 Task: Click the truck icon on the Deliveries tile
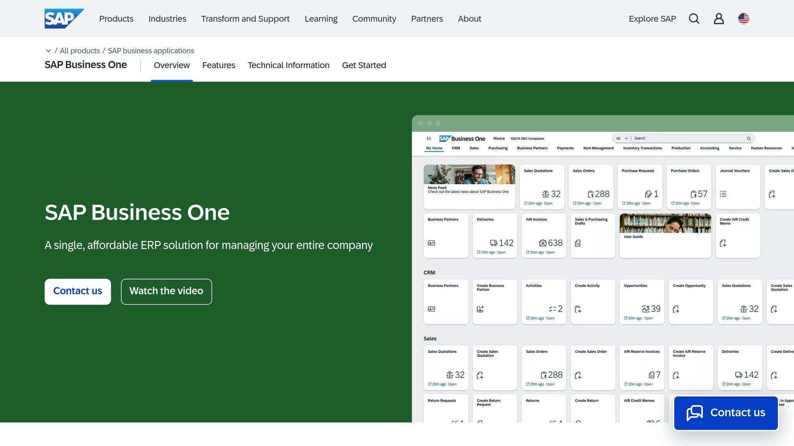[x=493, y=243]
